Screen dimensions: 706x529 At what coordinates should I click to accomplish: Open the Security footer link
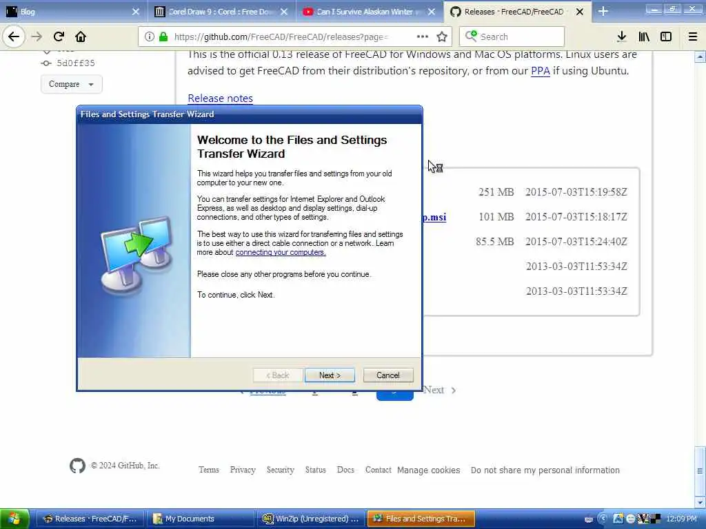coord(281,470)
